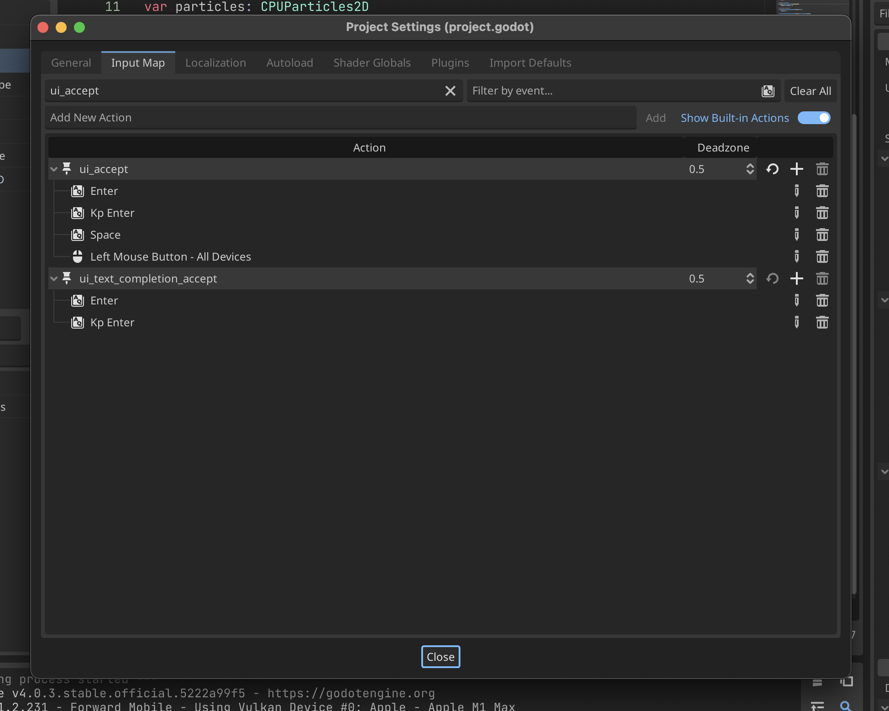Click the Show Built-in Actions label

pyautogui.click(x=735, y=118)
